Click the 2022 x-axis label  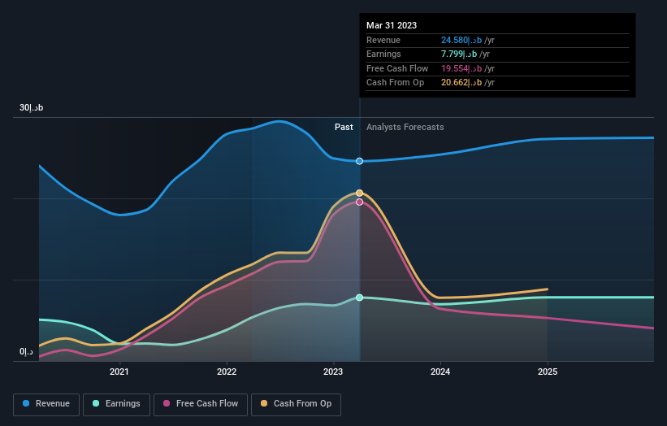pyautogui.click(x=227, y=372)
